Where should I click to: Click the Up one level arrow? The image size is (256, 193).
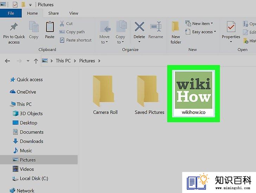pos(36,61)
